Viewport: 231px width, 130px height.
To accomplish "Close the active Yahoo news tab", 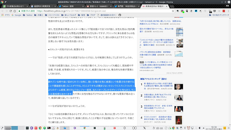I will click(167, 6).
